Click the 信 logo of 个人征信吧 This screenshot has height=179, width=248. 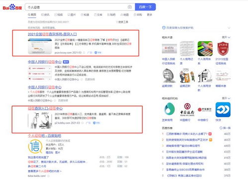[x=35, y=146]
